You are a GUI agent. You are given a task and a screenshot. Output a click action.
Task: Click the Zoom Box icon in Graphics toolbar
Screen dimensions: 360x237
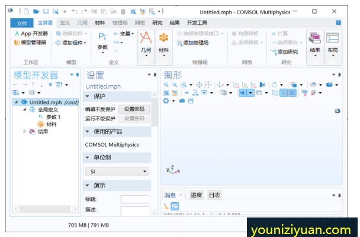(184, 85)
